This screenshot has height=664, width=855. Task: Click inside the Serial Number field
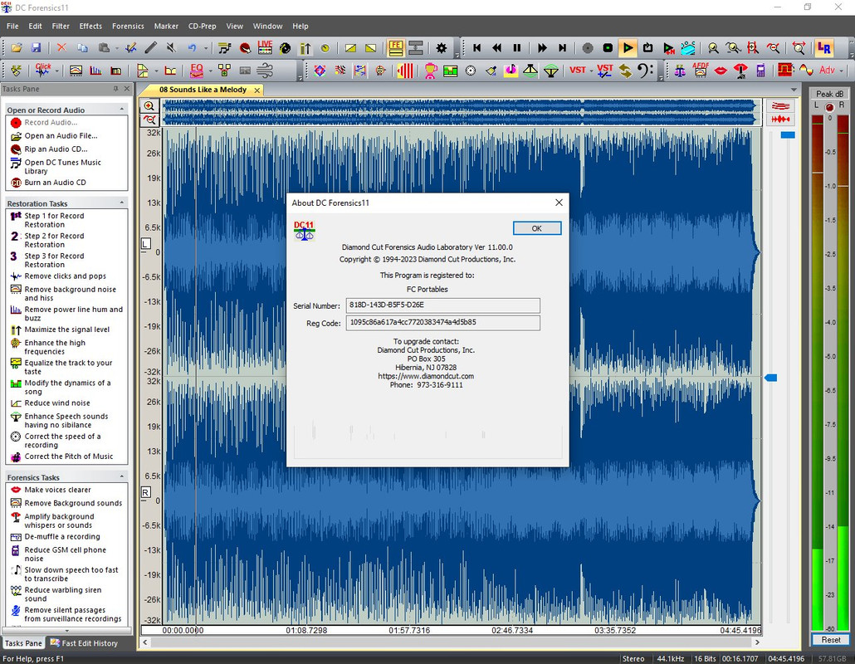coord(442,305)
